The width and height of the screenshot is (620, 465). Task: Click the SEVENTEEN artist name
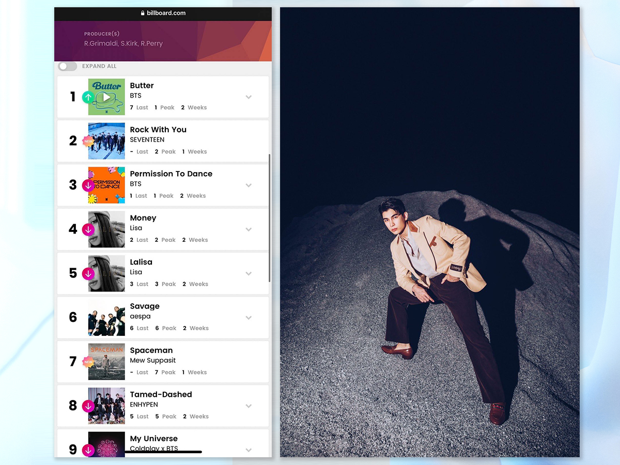coord(147,140)
